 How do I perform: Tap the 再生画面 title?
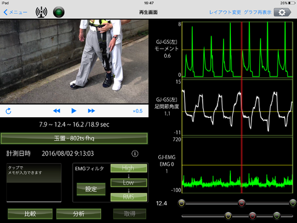(x=148, y=12)
